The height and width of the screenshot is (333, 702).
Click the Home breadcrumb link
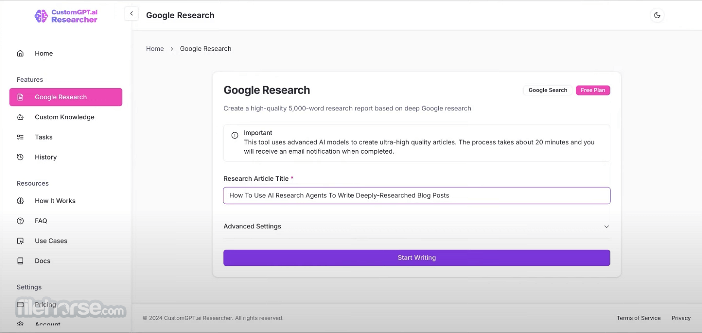[x=155, y=49]
